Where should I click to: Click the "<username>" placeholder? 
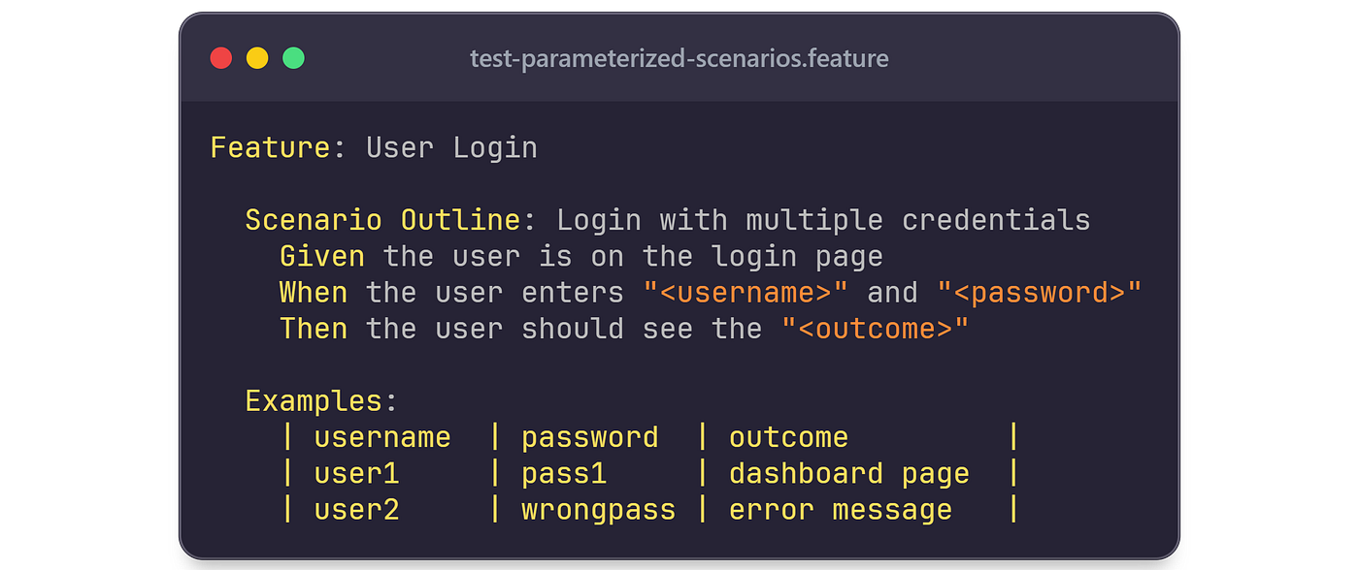tap(746, 292)
